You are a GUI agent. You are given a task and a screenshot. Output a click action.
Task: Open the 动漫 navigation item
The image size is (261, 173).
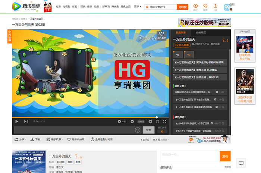pyautogui.click(x=96, y=6)
